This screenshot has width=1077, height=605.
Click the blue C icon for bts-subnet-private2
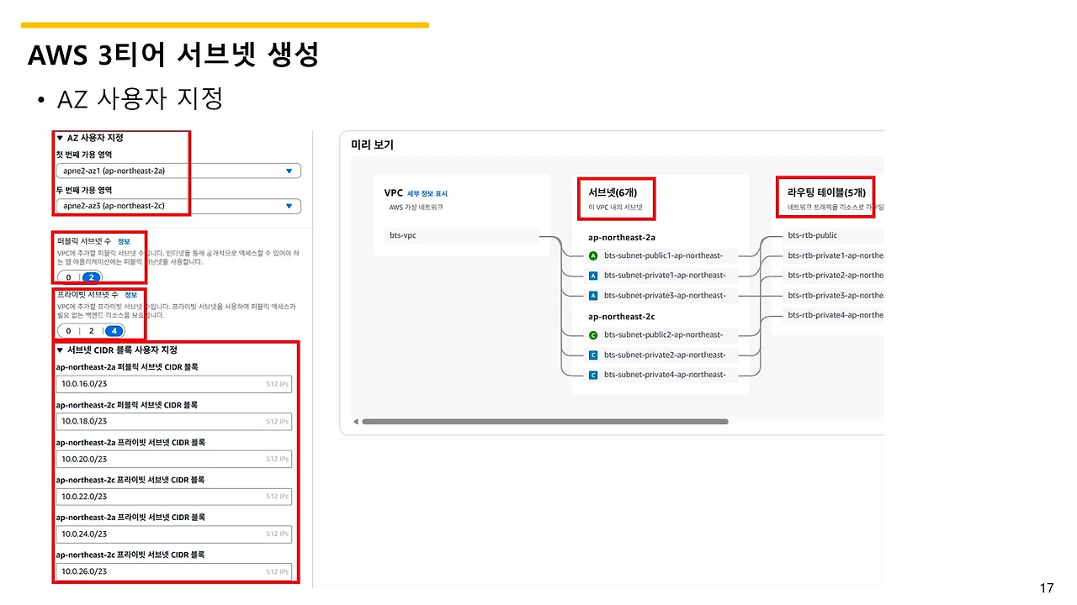[x=593, y=355]
